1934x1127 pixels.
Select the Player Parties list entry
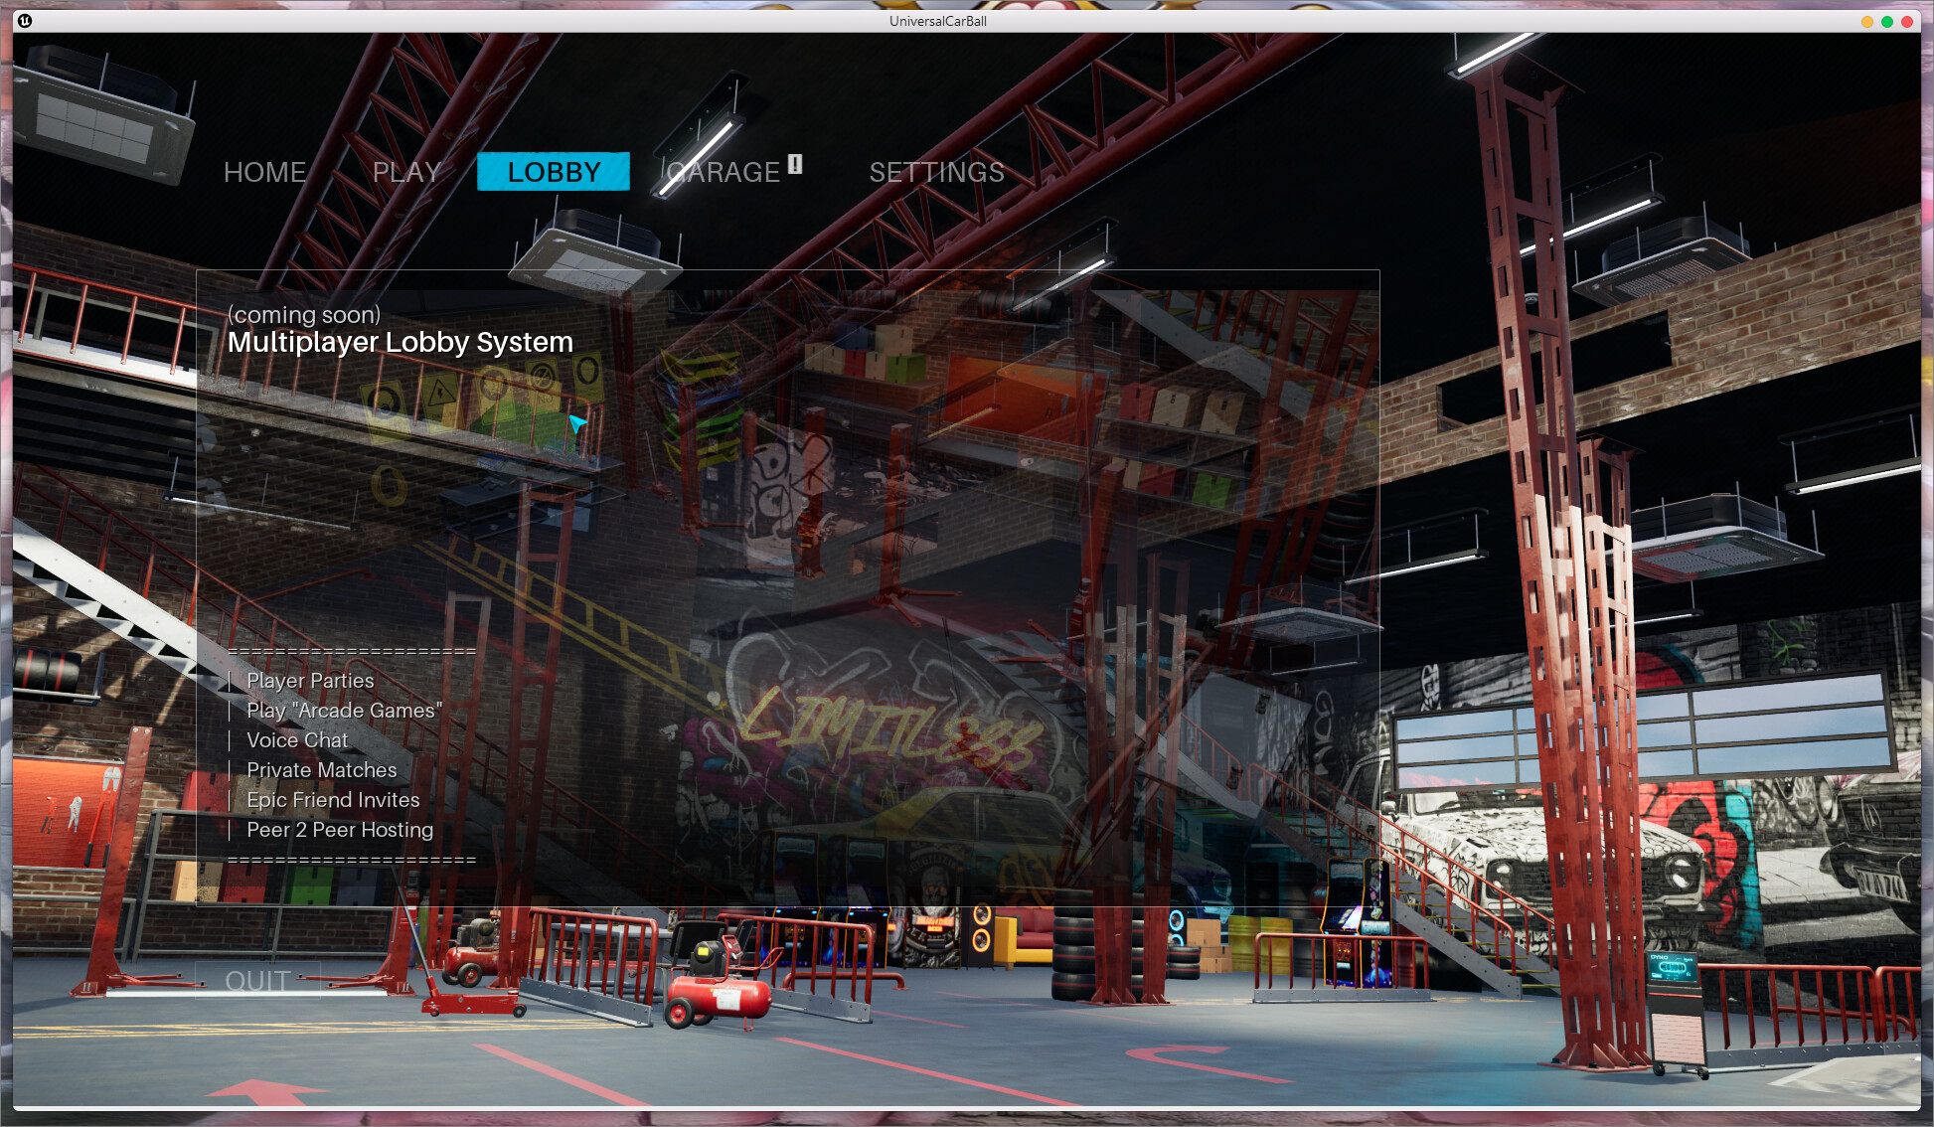(309, 681)
